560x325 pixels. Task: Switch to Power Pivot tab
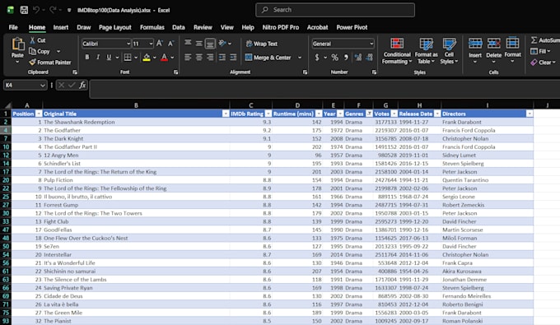tap(352, 27)
